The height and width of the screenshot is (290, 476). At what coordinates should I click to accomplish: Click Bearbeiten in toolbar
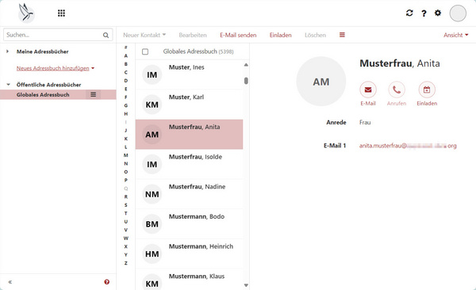tap(193, 35)
